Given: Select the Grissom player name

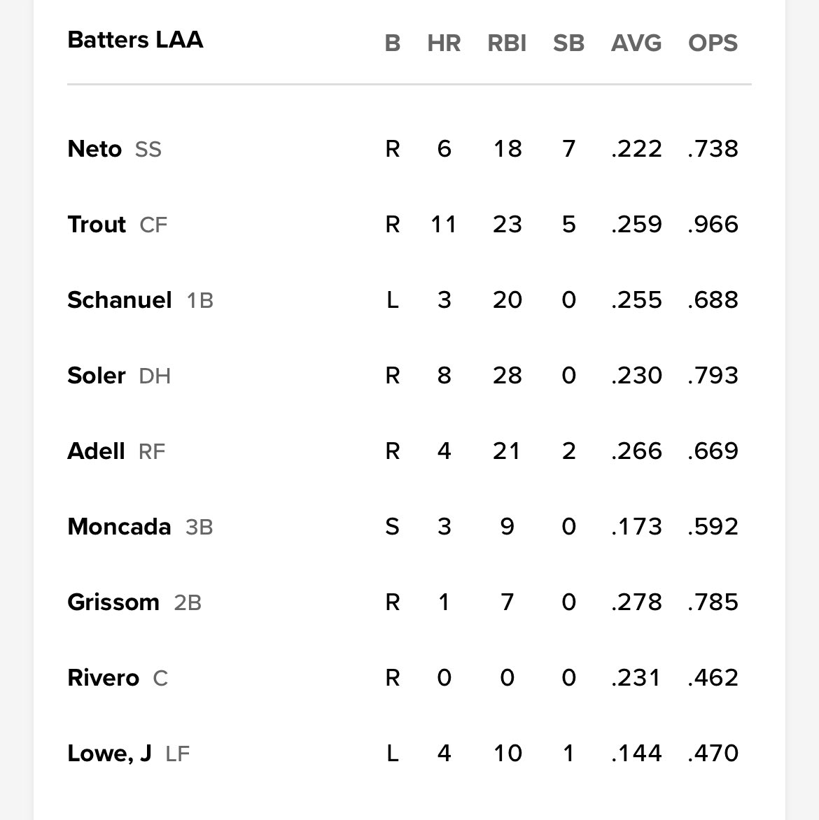Looking at the screenshot, I should [x=113, y=602].
